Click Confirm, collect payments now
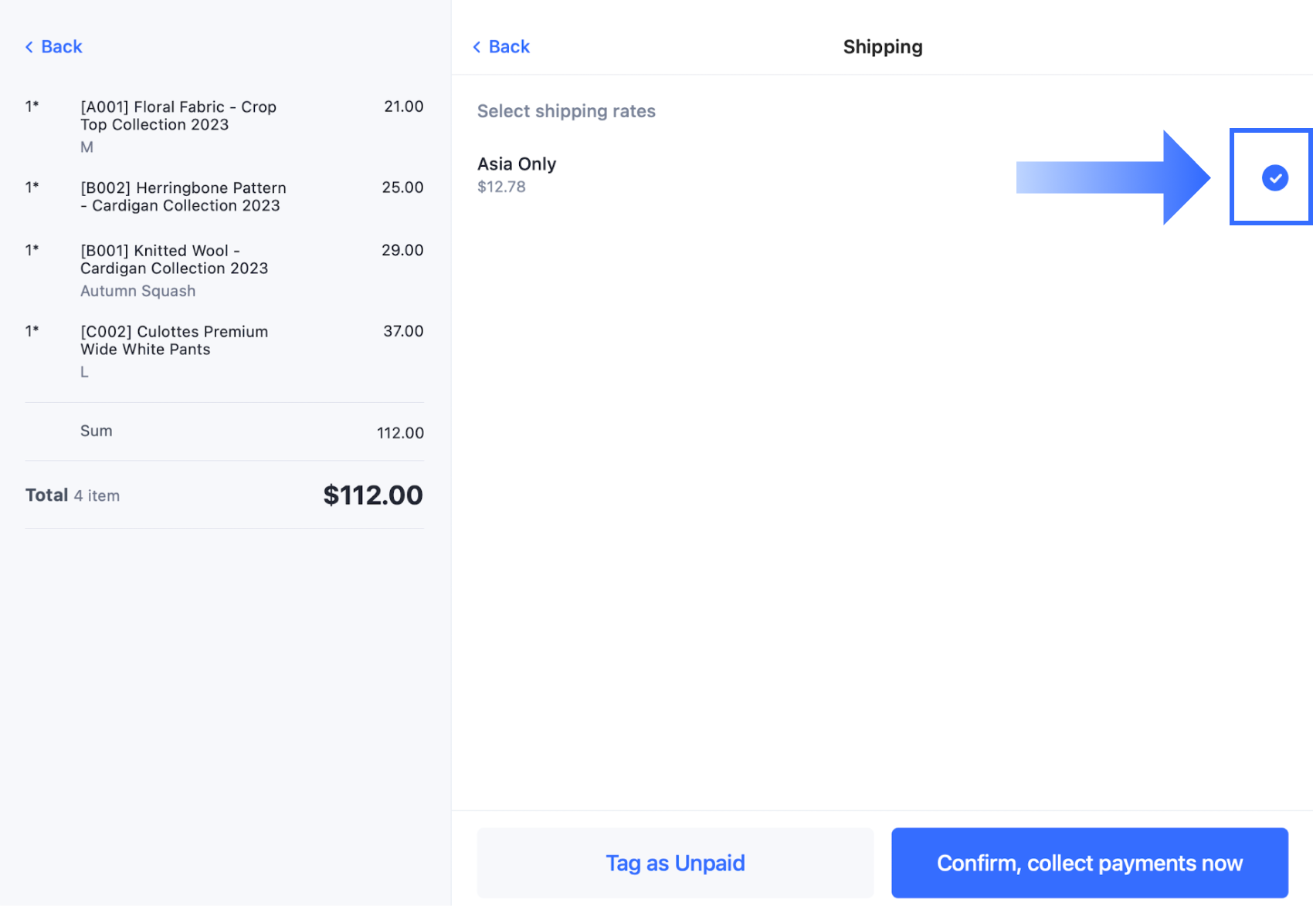The width and height of the screenshot is (1313, 906). point(1089,863)
